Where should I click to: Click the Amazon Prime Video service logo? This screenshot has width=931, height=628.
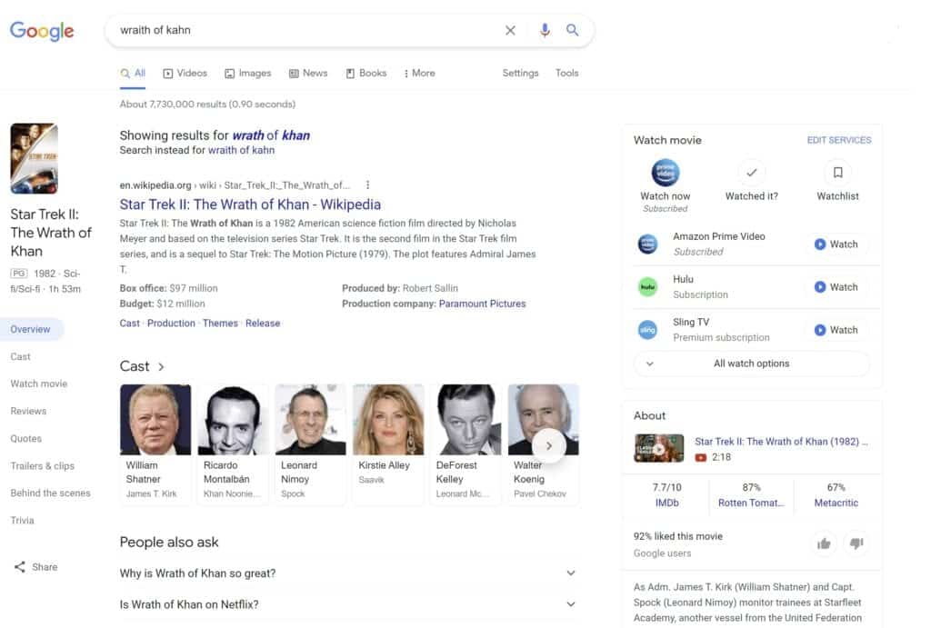[x=647, y=244]
